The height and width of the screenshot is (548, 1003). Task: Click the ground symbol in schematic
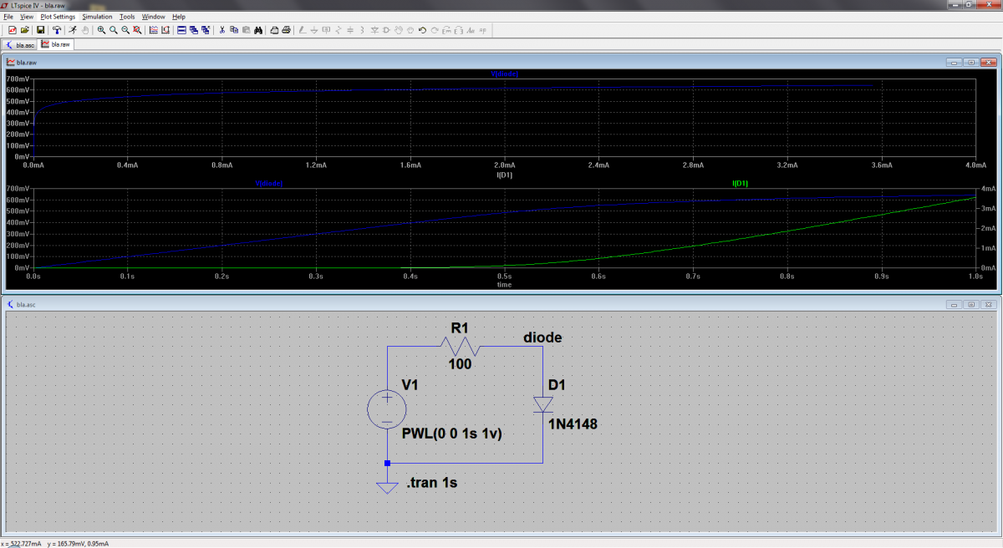point(387,487)
